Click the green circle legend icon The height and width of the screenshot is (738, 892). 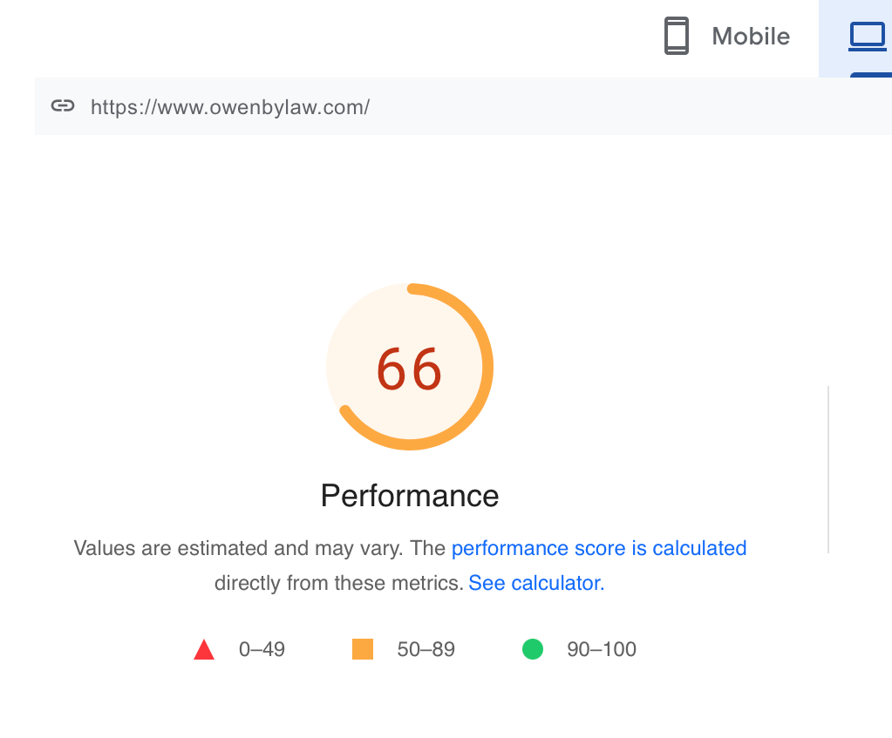[533, 649]
